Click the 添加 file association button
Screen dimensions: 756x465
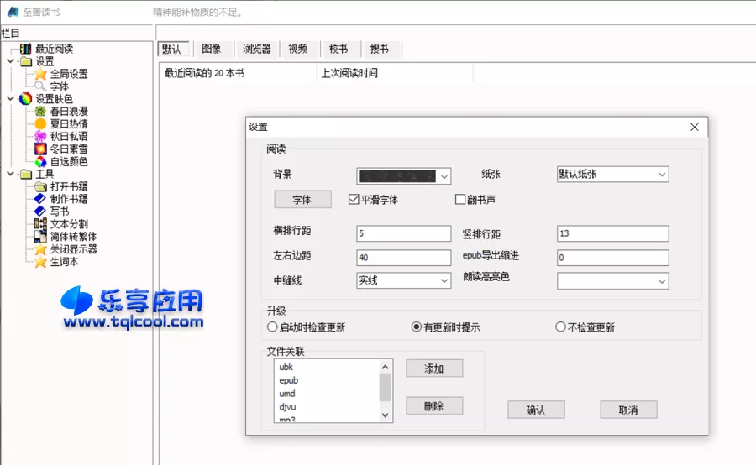click(434, 368)
